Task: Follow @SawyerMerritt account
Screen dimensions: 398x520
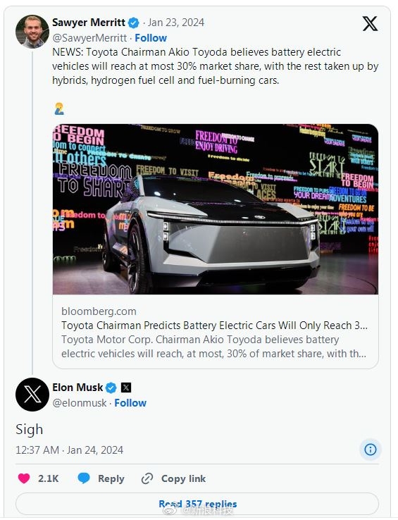Action: click(151, 38)
